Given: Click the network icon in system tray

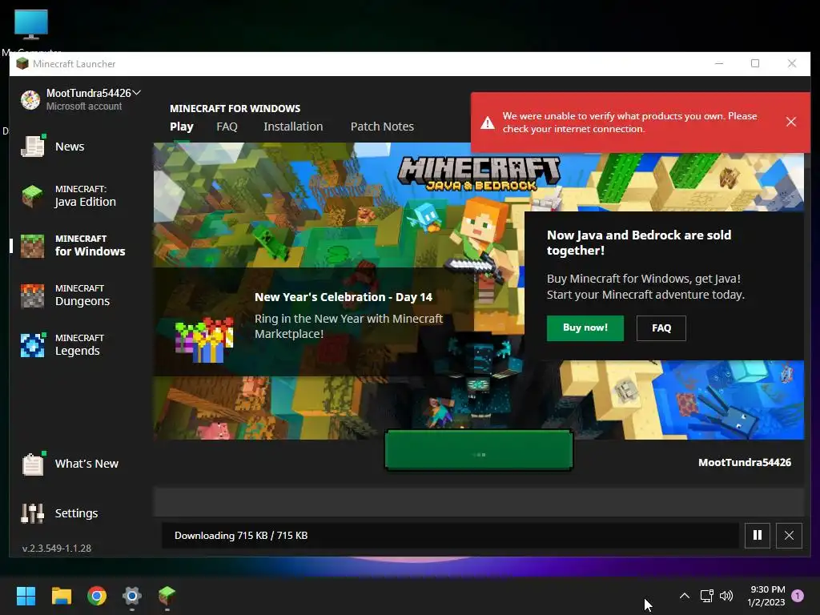Looking at the screenshot, I should 706,596.
